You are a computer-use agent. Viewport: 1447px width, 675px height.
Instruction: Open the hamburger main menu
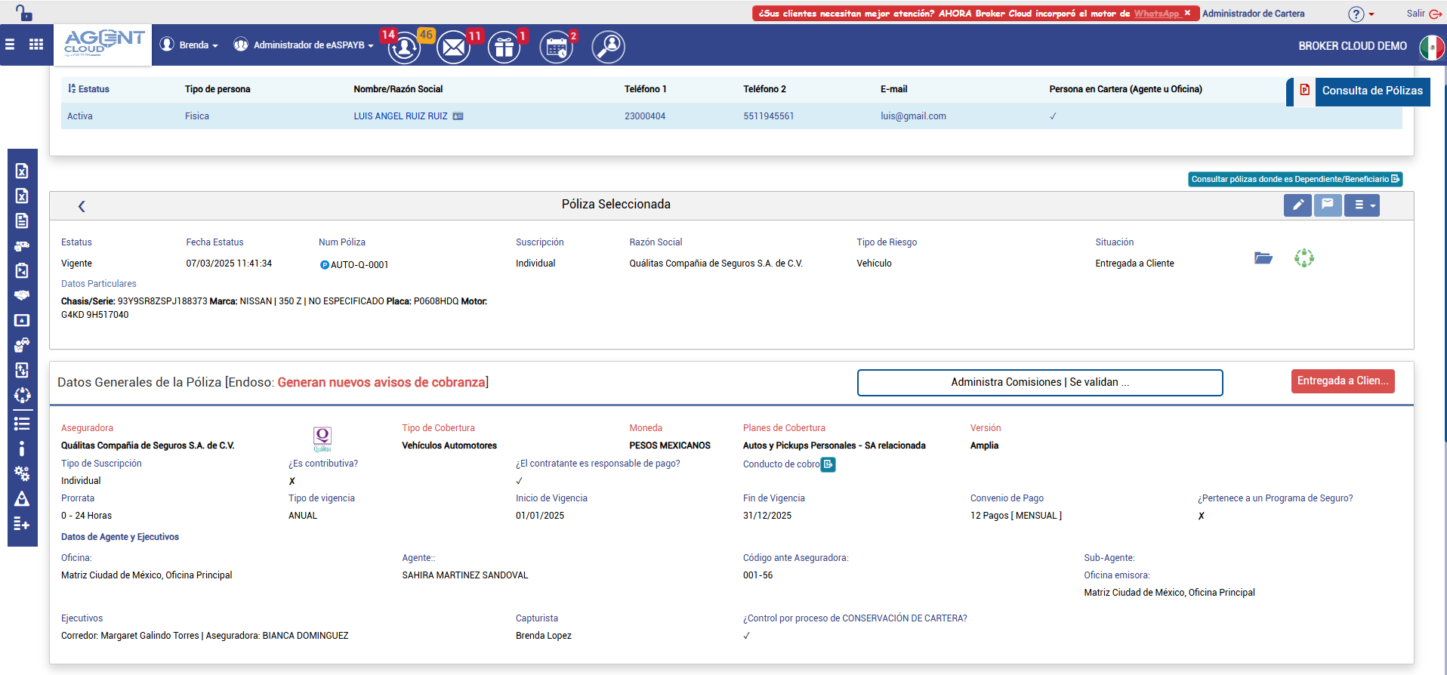10,45
